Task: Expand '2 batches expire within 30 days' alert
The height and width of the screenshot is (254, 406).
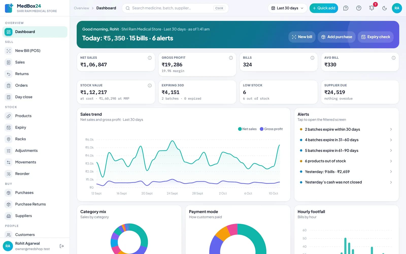Action: click(x=346, y=129)
